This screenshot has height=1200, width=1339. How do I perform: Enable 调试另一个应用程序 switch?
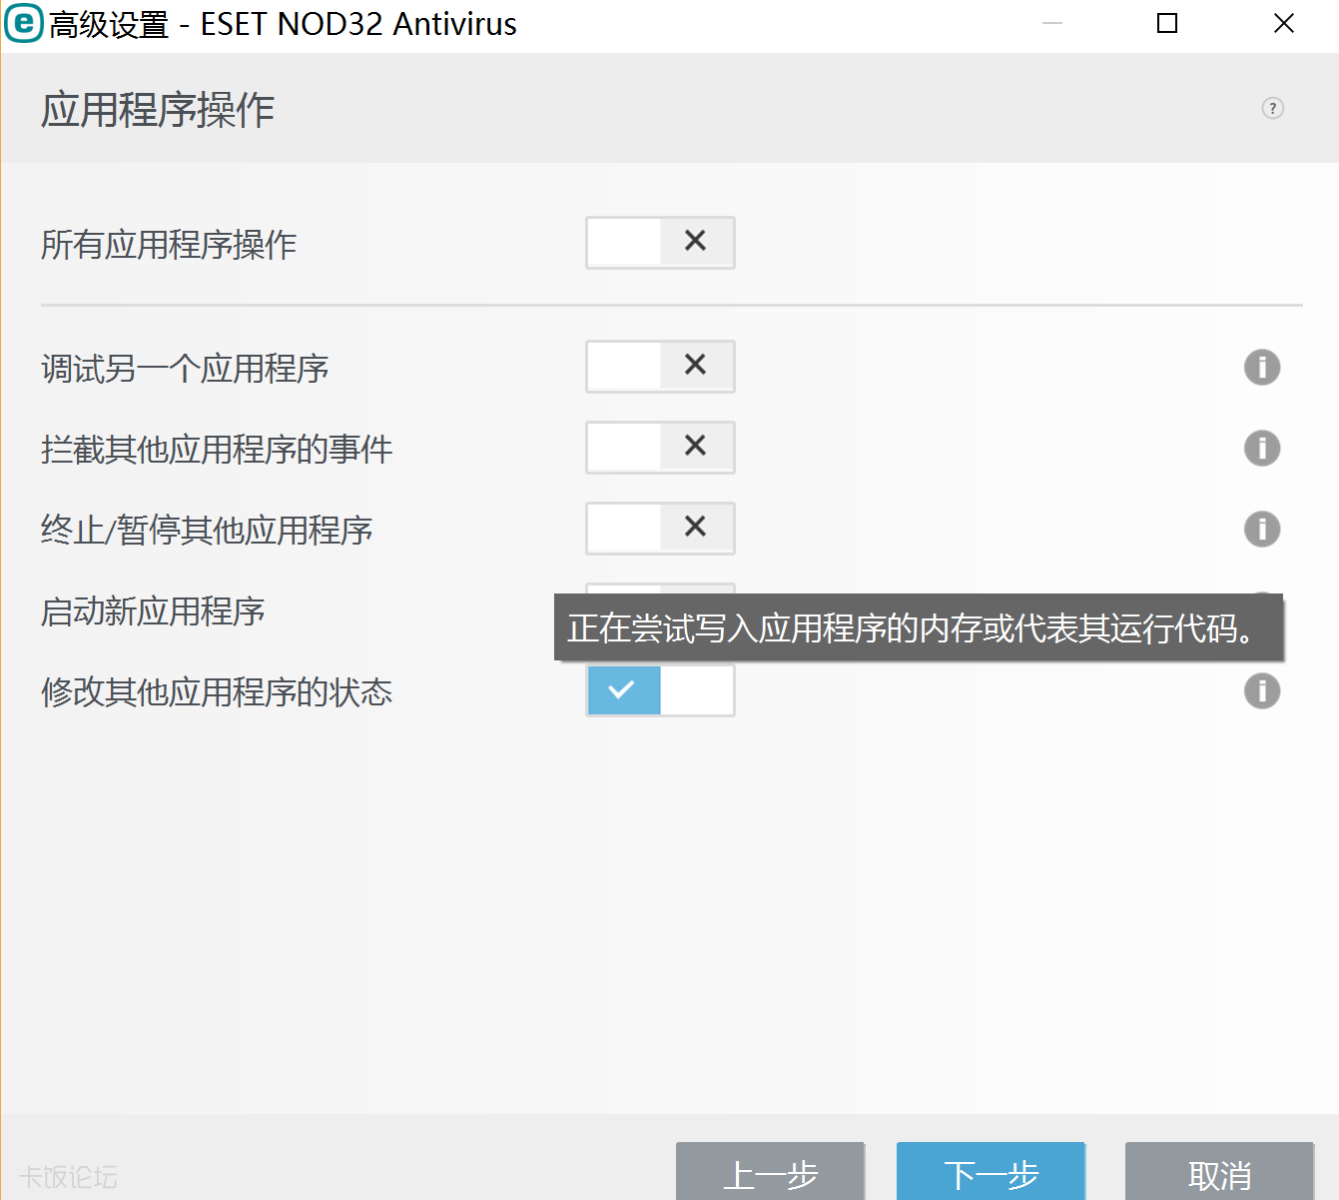tap(660, 366)
